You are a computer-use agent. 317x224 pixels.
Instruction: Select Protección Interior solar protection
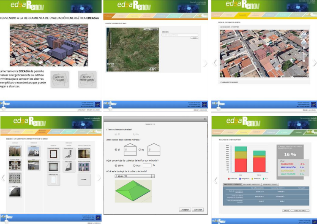[x=84, y=154]
